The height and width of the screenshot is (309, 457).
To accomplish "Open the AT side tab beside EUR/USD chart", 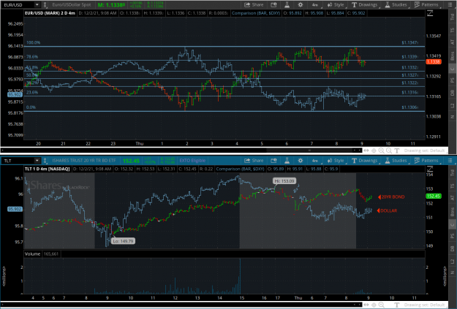I will [x=453, y=42].
